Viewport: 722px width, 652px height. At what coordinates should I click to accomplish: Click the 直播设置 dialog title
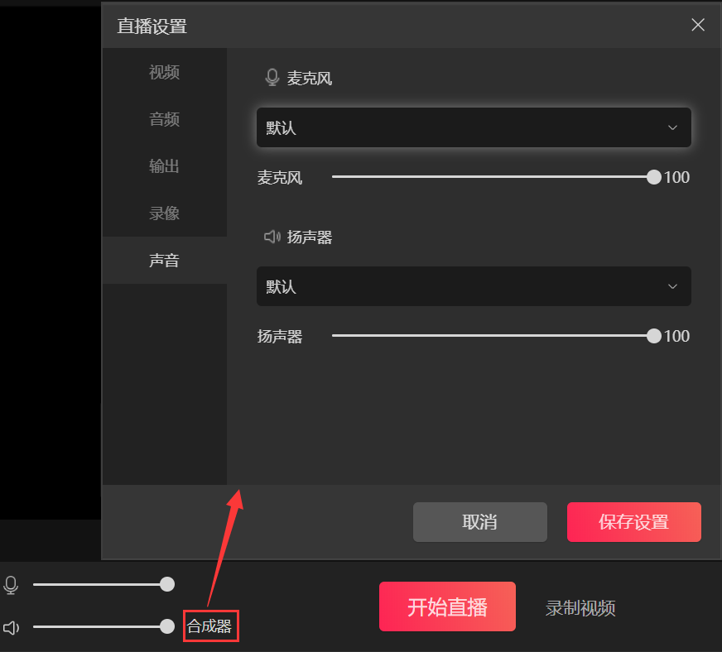(152, 26)
